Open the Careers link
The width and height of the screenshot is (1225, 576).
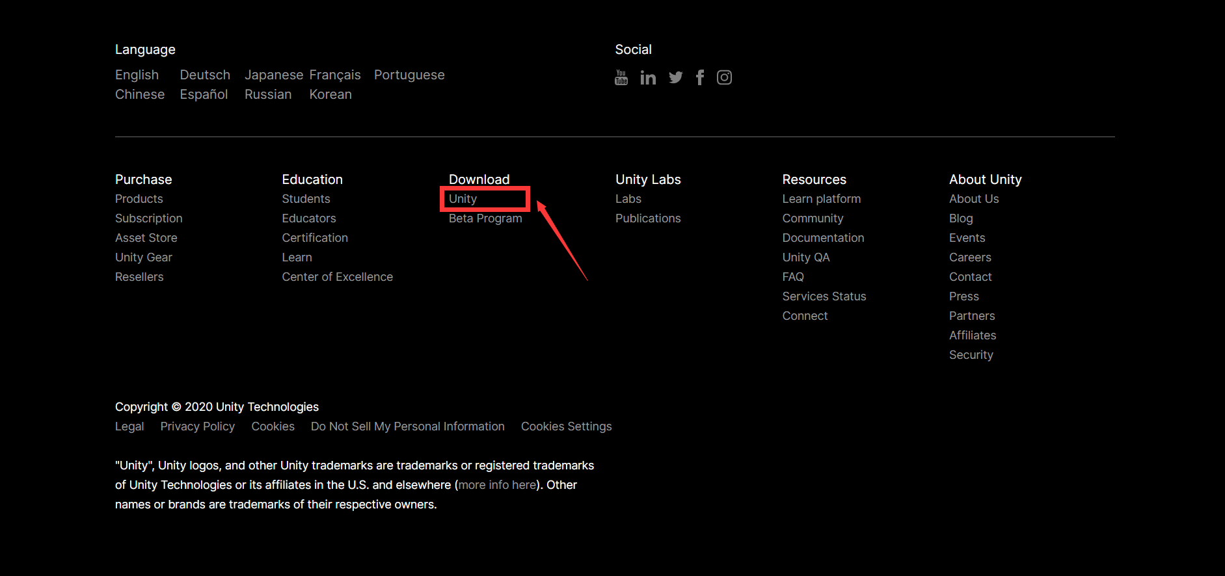(x=970, y=257)
